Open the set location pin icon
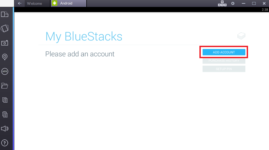 click(x=5, y=57)
